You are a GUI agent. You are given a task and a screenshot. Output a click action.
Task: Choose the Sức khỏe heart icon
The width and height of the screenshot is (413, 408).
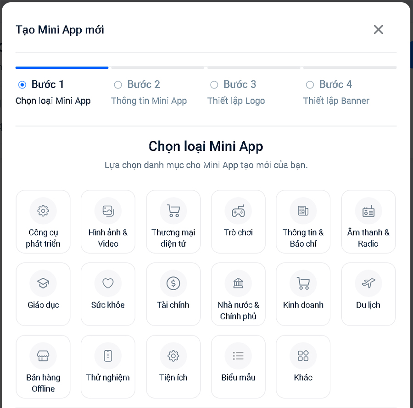click(x=108, y=283)
